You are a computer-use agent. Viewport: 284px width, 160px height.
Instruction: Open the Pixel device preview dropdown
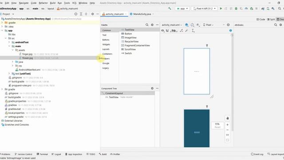(208, 25)
